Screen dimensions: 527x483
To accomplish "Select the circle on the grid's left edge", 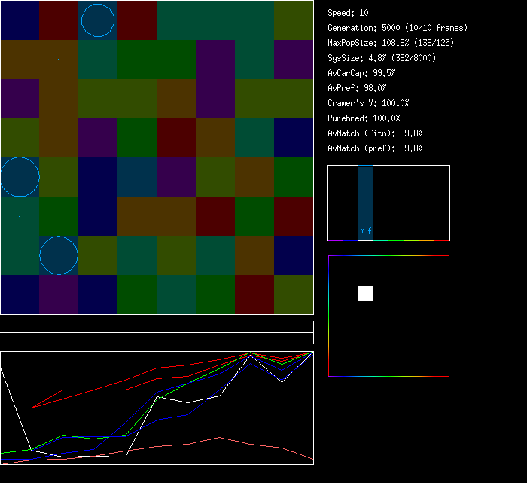I will coord(20,177).
